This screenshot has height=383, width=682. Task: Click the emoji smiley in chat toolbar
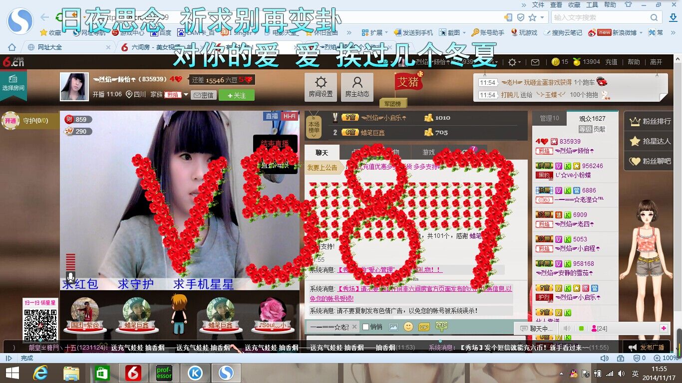[x=408, y=327]
